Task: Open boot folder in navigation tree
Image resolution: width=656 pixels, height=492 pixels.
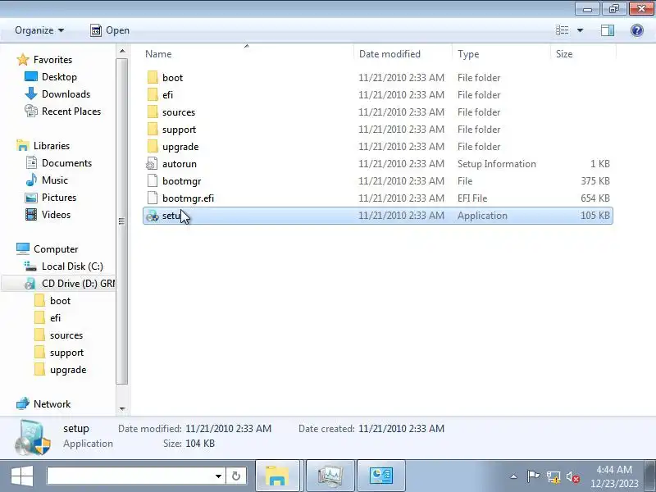Action: click(x=52, y=300)
